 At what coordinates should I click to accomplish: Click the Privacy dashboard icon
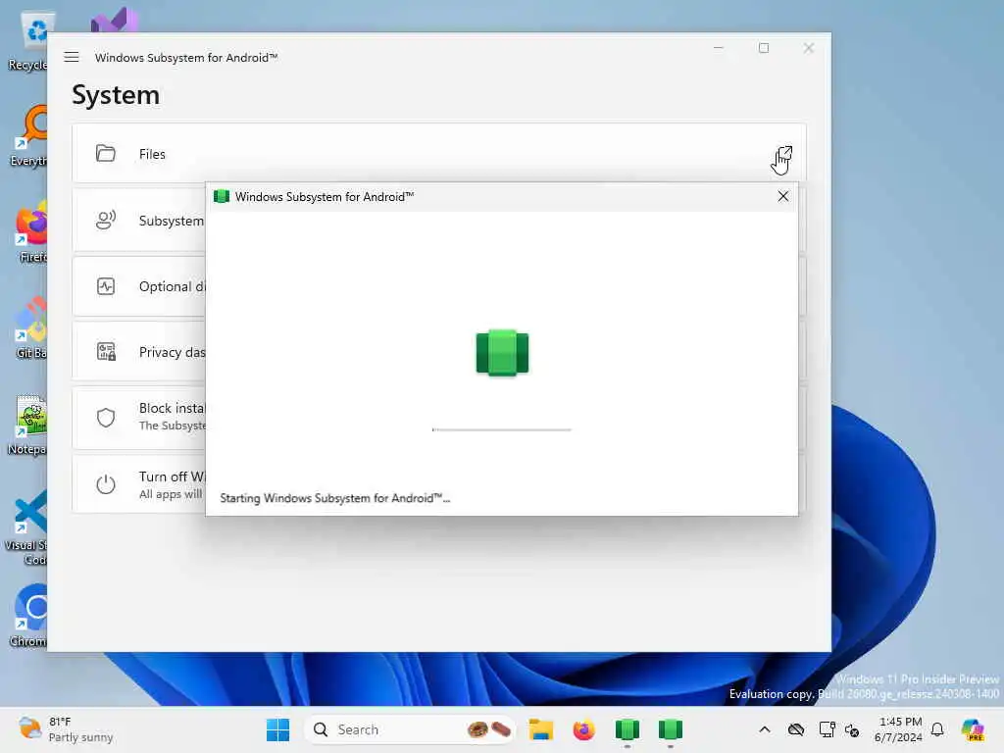coord(106,352)
